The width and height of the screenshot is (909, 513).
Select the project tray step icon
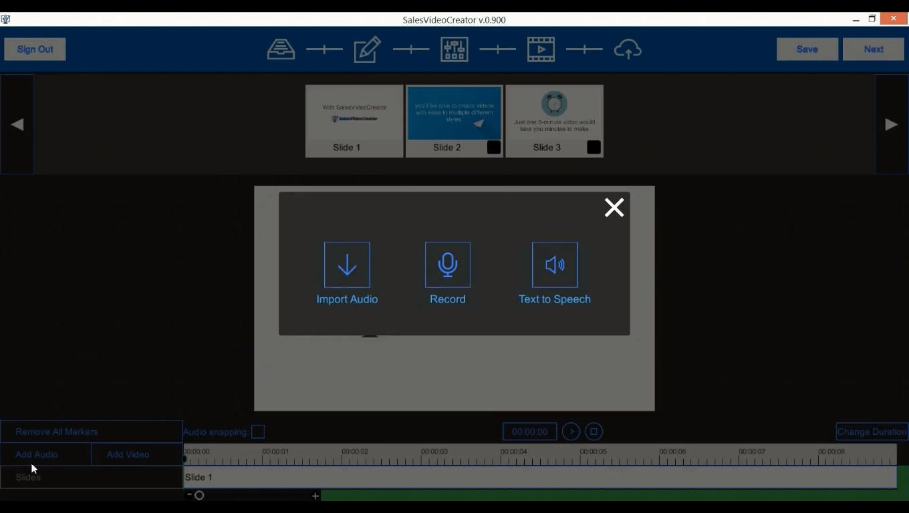pyautogui.click(x=281, y=49)
